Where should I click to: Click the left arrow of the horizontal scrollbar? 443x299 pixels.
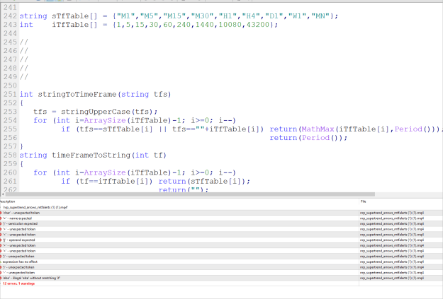[x=3, y=194]
